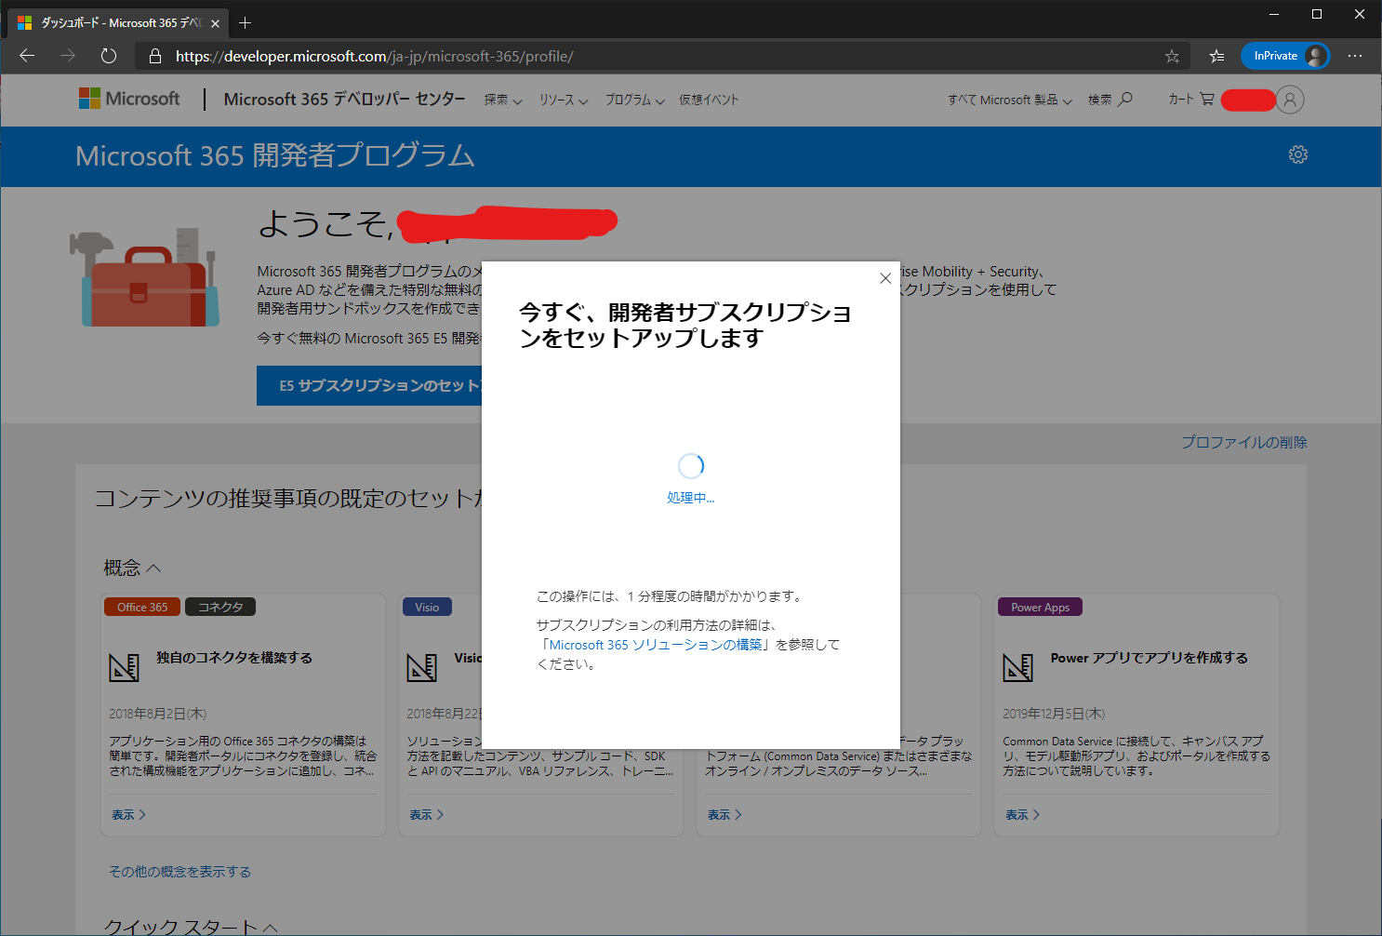This screenshot has width=1382, height=936.
Task: Open the カート shopping cart
Action: tap(1191, 99)
